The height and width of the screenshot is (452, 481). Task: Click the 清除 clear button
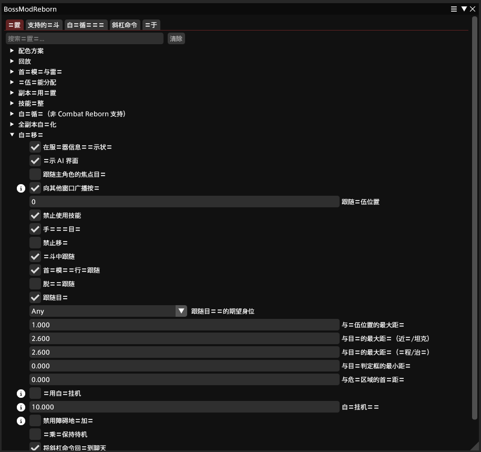tap(176, 38)
